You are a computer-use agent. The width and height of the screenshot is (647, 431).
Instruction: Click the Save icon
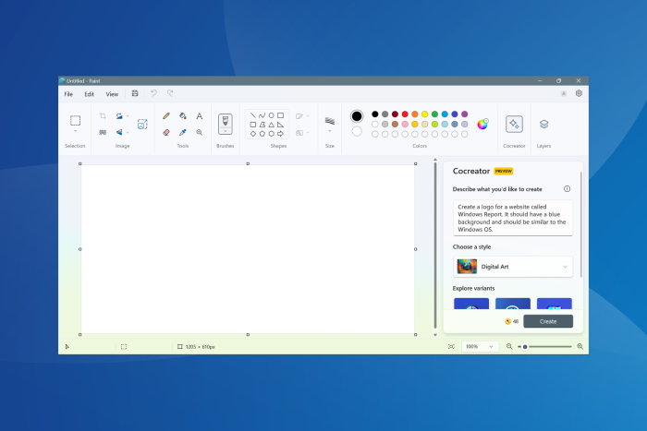[x=135, y=93]
